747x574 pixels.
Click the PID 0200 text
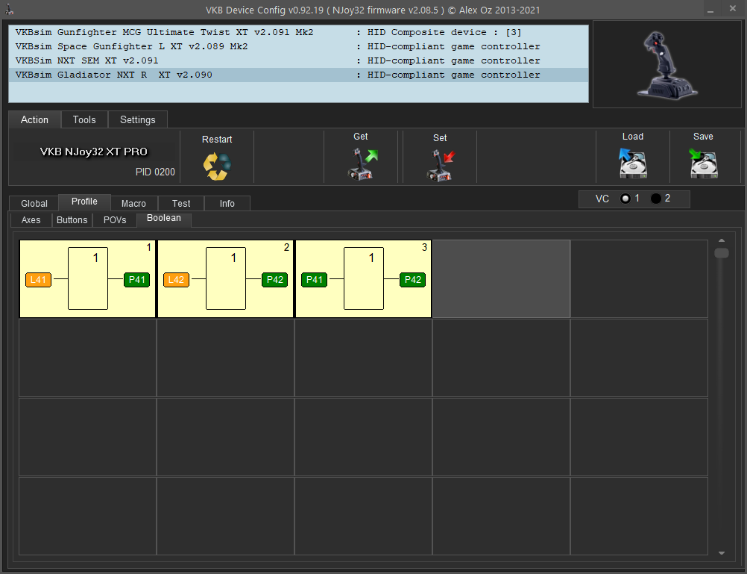[x=155, y=172]
